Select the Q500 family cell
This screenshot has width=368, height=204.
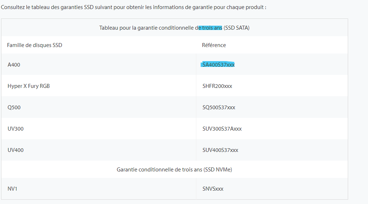14,107
